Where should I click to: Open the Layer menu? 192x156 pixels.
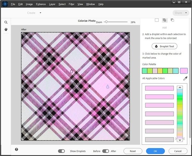(52, 4)
